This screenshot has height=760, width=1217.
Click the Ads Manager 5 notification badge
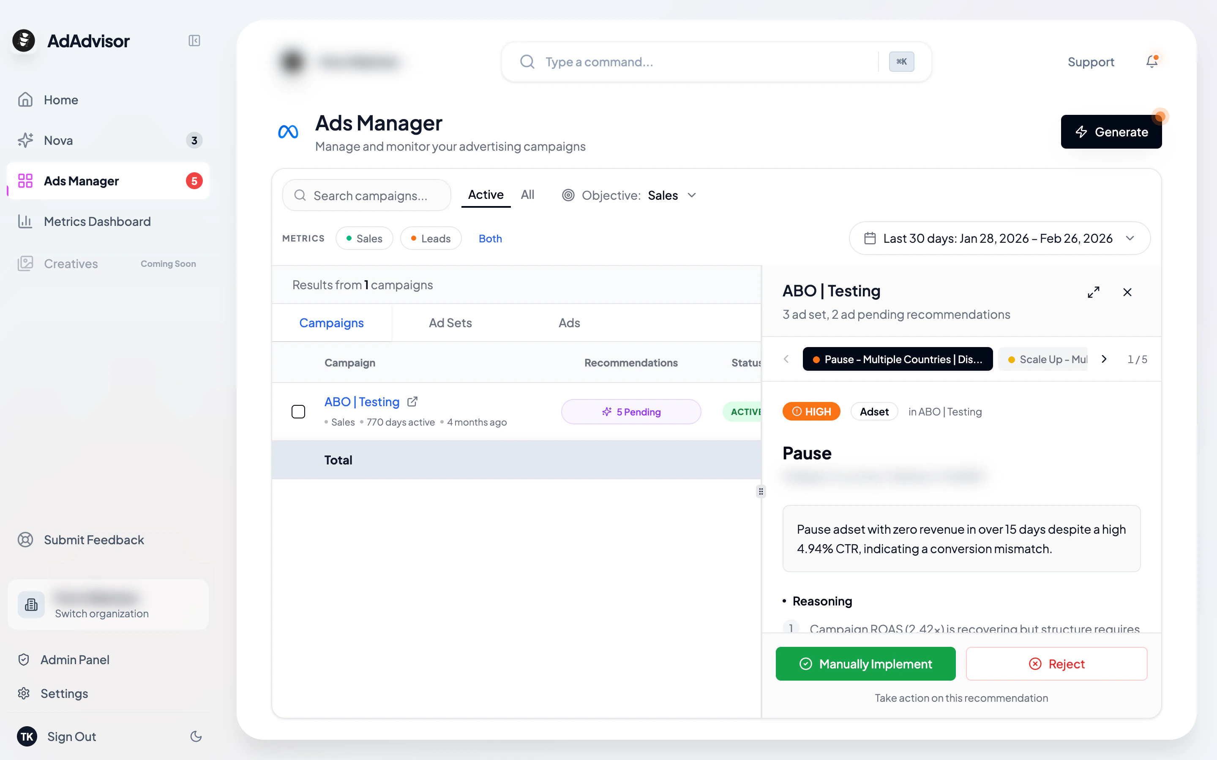coord(194,181)
